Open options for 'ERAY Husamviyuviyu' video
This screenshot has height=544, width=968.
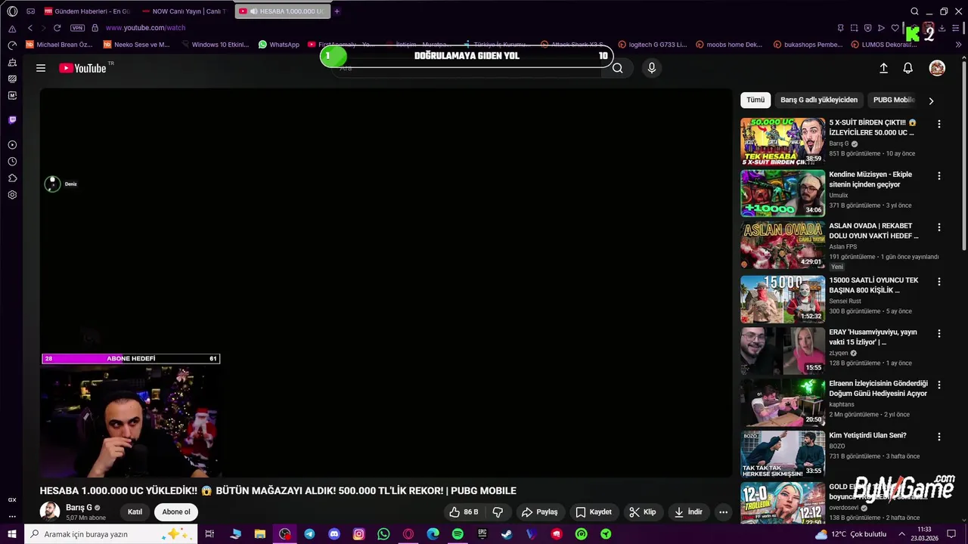point(939,334)
